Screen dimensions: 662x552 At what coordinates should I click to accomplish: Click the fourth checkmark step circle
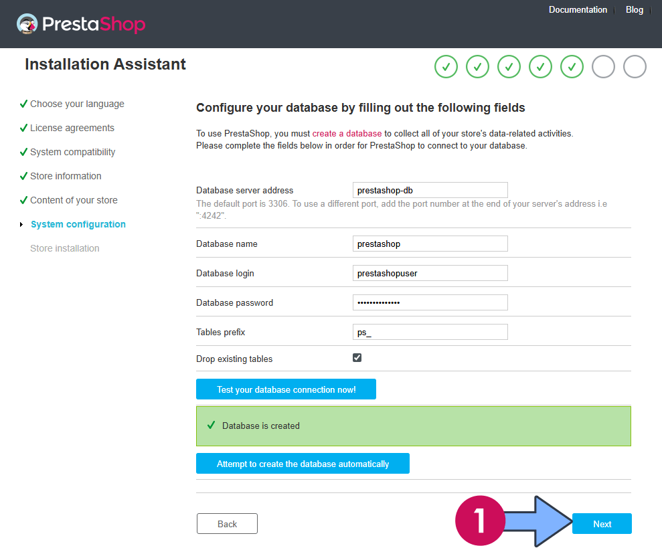tap(540, 67)
